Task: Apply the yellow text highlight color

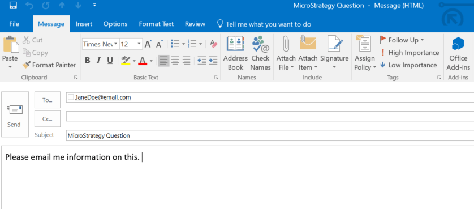Action: pos(126,60)
